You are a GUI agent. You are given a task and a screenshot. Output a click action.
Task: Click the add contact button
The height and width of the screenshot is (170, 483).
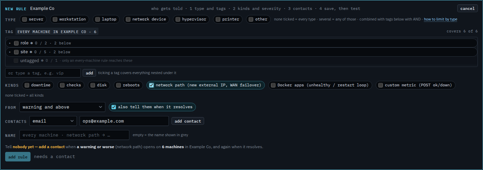[x=188, y=121]
